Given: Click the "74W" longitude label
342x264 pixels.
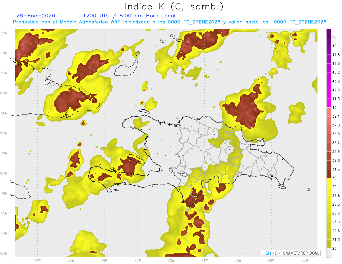Looking at the screenshot, I should [104, 260].
